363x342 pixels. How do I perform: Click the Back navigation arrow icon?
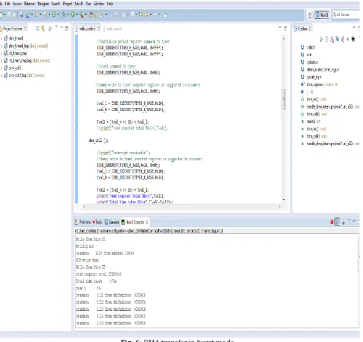click(141, 14)
